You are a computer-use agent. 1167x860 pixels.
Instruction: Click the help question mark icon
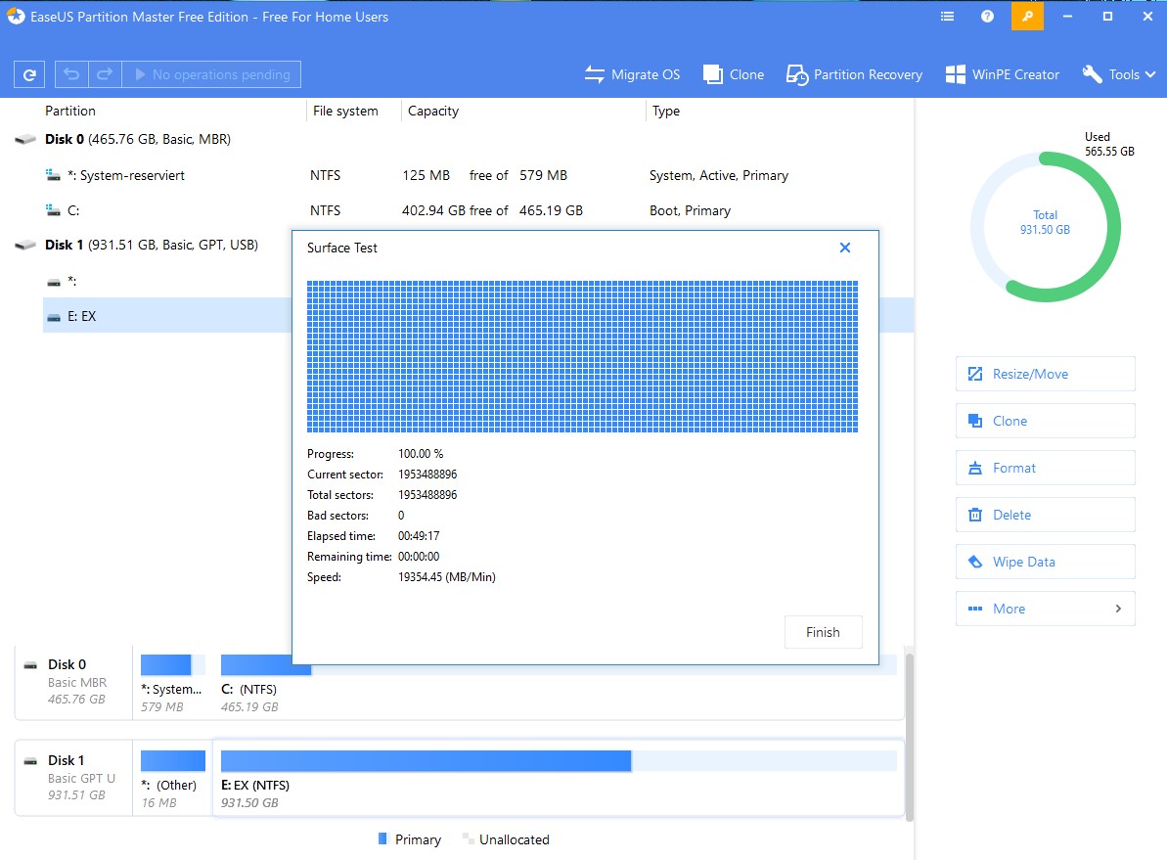pyautogui.click(x=987, y=17)
